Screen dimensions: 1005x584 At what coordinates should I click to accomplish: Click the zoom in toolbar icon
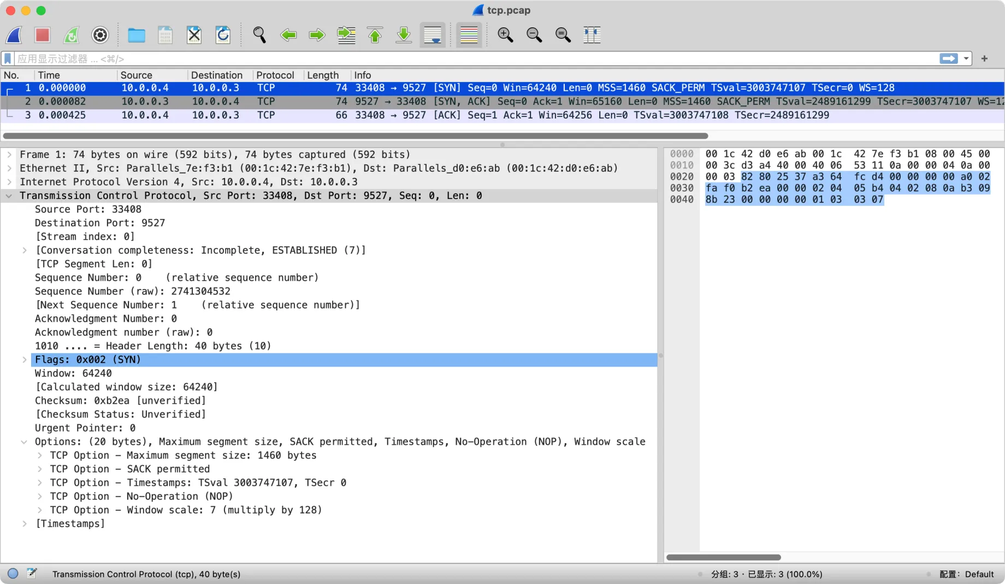505,36
